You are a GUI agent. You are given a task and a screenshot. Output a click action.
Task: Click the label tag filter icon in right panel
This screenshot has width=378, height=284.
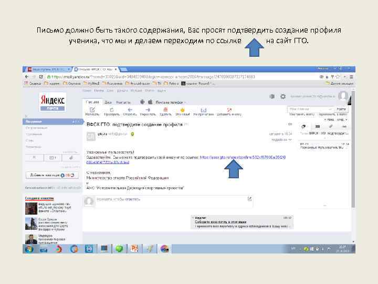point(304,126)
